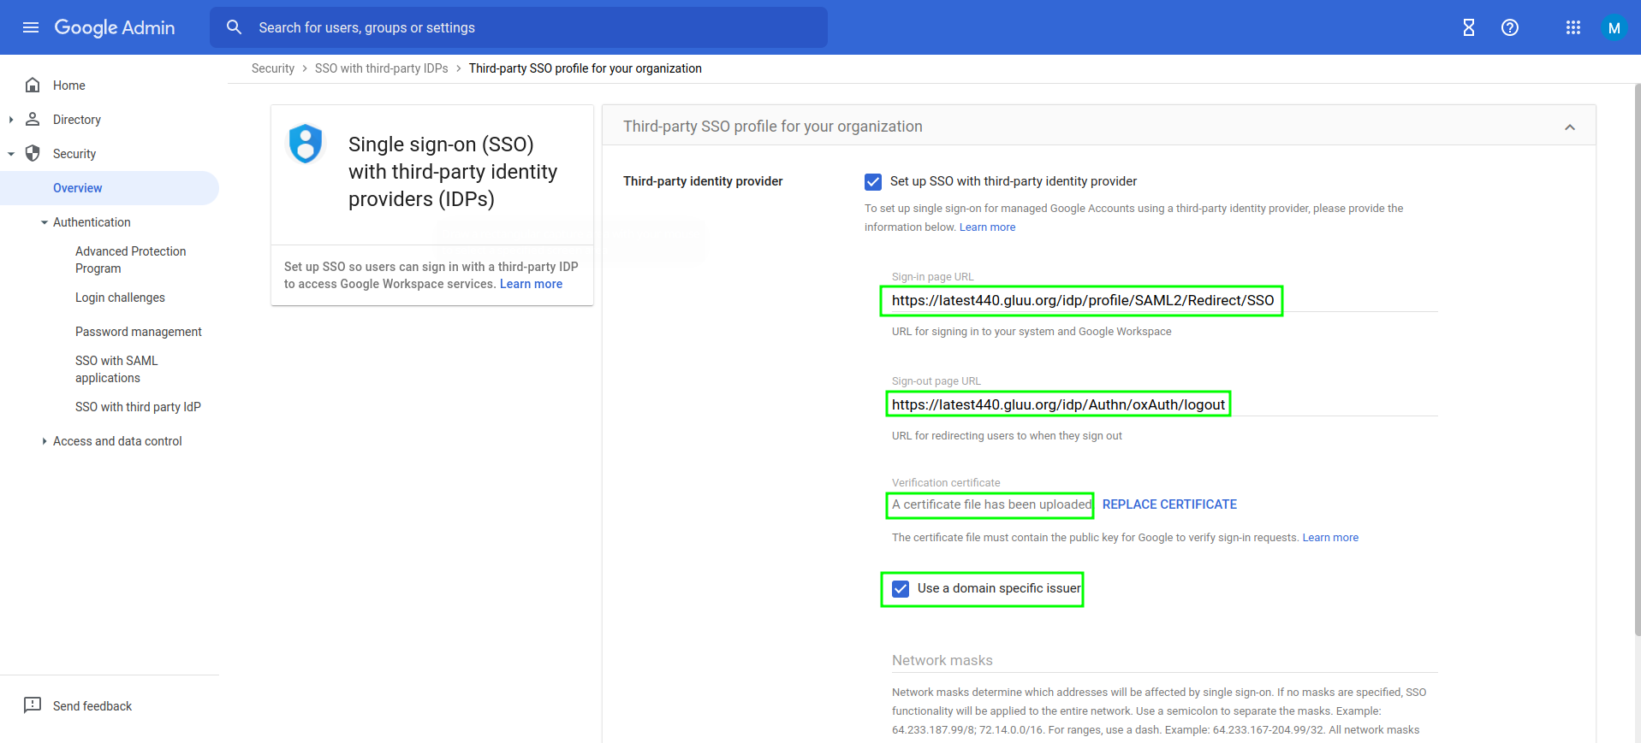The width and height of the screenshot is (1641, 743).
Task: Click the Sign-in page URL field
Action: point(1082,301)
